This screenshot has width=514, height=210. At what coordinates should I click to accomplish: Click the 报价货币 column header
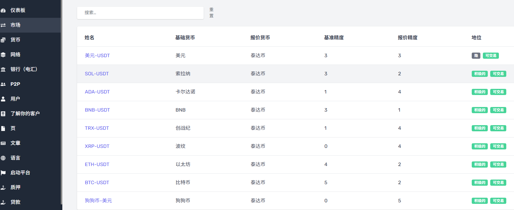coord(260,38)
